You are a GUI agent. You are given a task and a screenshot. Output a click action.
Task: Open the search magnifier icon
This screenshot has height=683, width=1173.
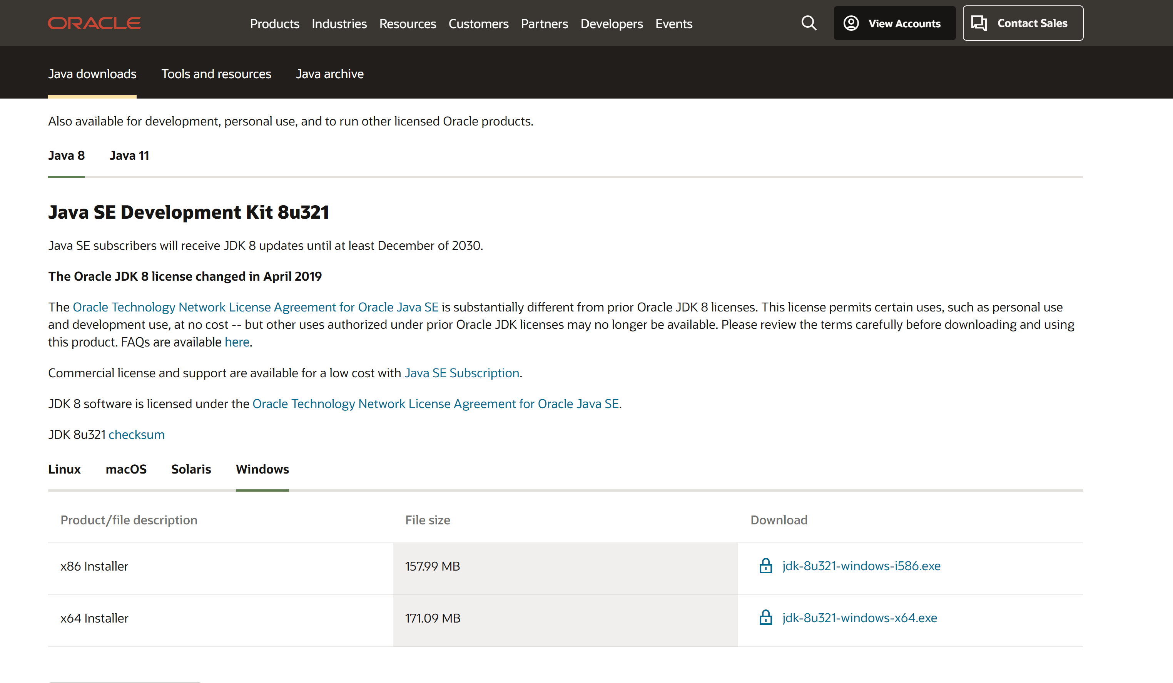coord(809,23)
